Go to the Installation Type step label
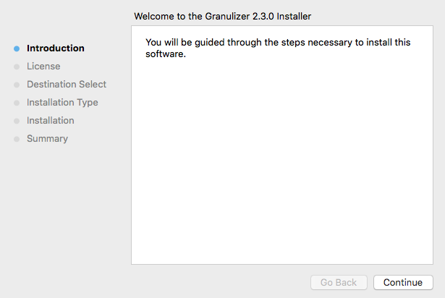The width and height of the screenshot is (445, 298). coord(62,103)
